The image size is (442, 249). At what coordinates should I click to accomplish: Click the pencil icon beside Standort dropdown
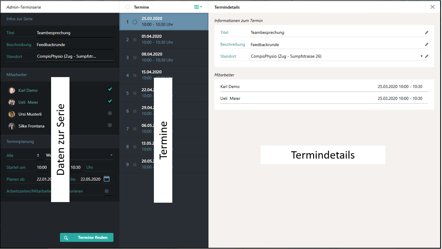point(426,56)
